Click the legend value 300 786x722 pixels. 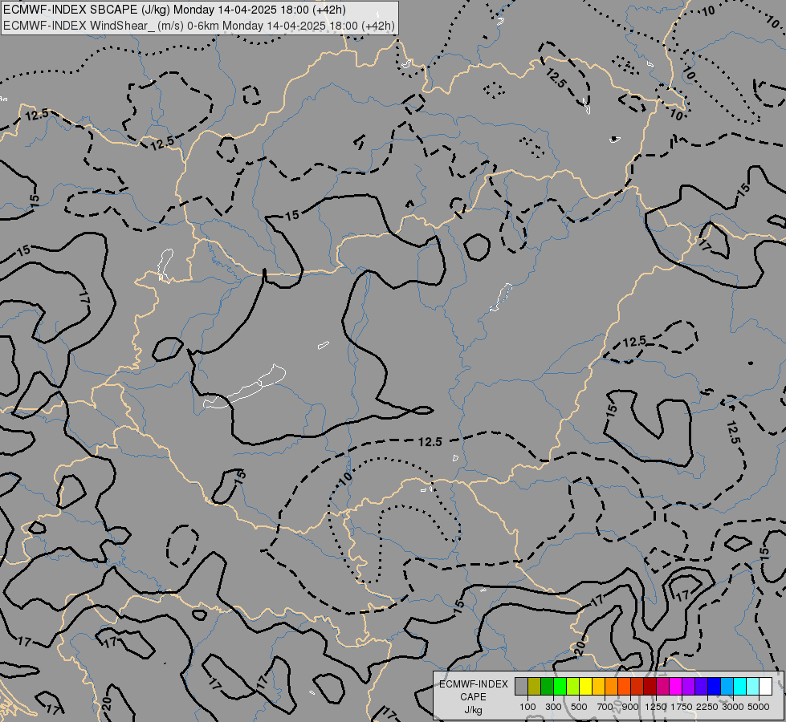tap(553, 707)
